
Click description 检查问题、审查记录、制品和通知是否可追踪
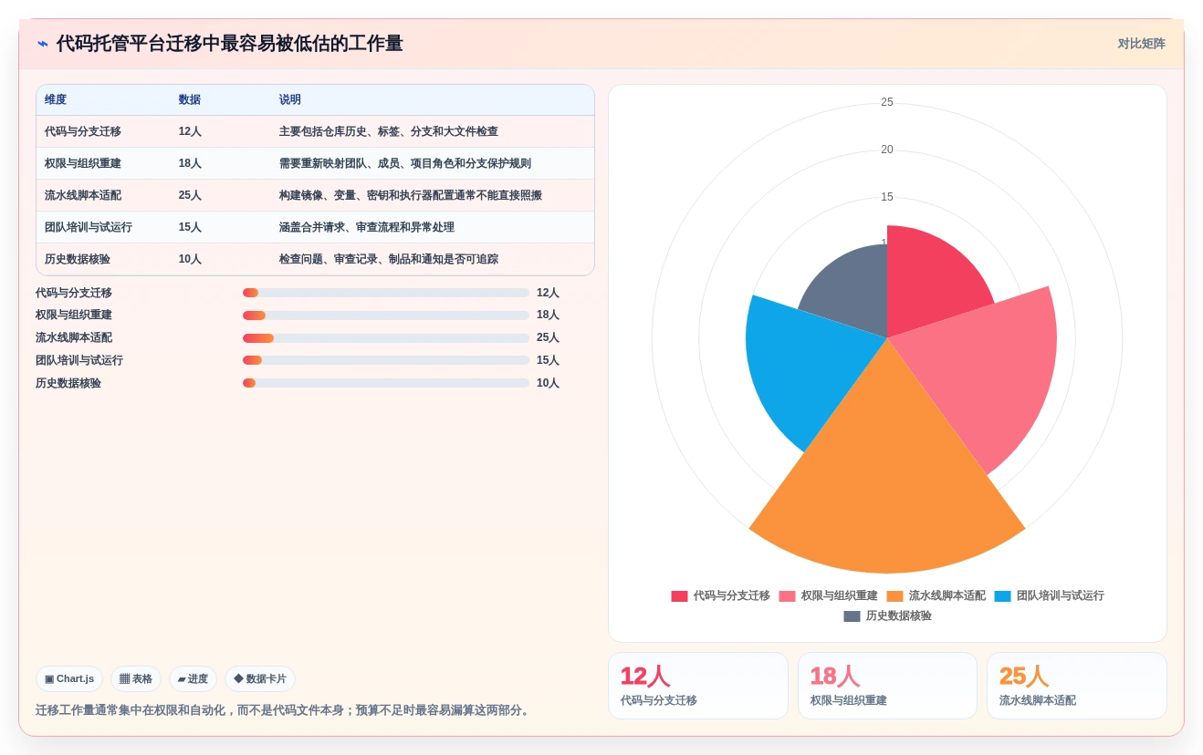389,259
